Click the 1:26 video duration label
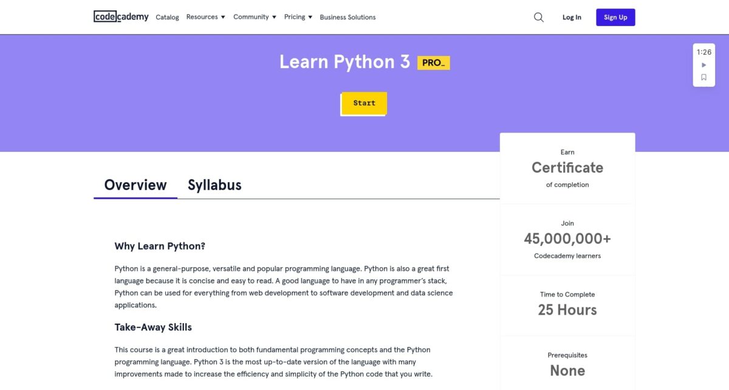This screenshot has width=729, height=390. (x=703, y=53)
